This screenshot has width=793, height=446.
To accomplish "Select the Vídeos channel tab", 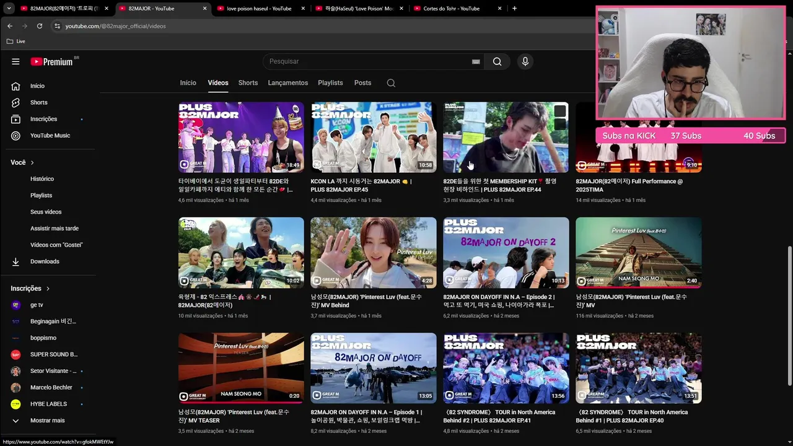I will coord(218,83).
